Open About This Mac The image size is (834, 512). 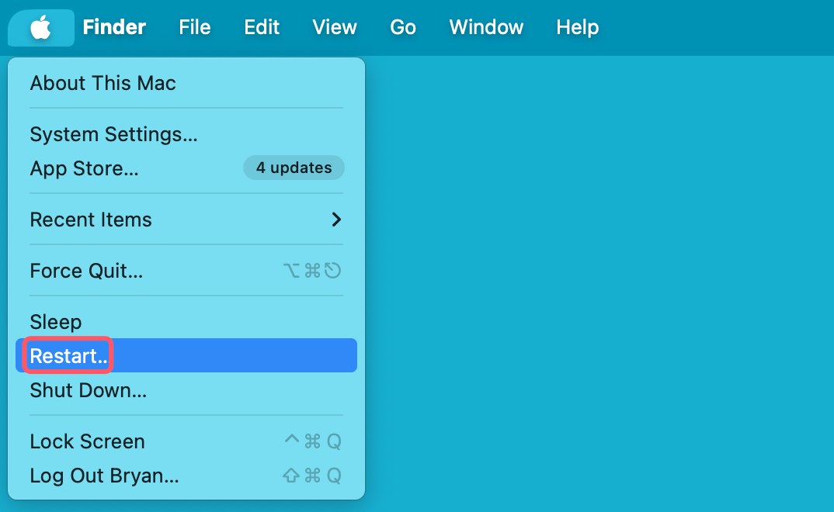103,83
